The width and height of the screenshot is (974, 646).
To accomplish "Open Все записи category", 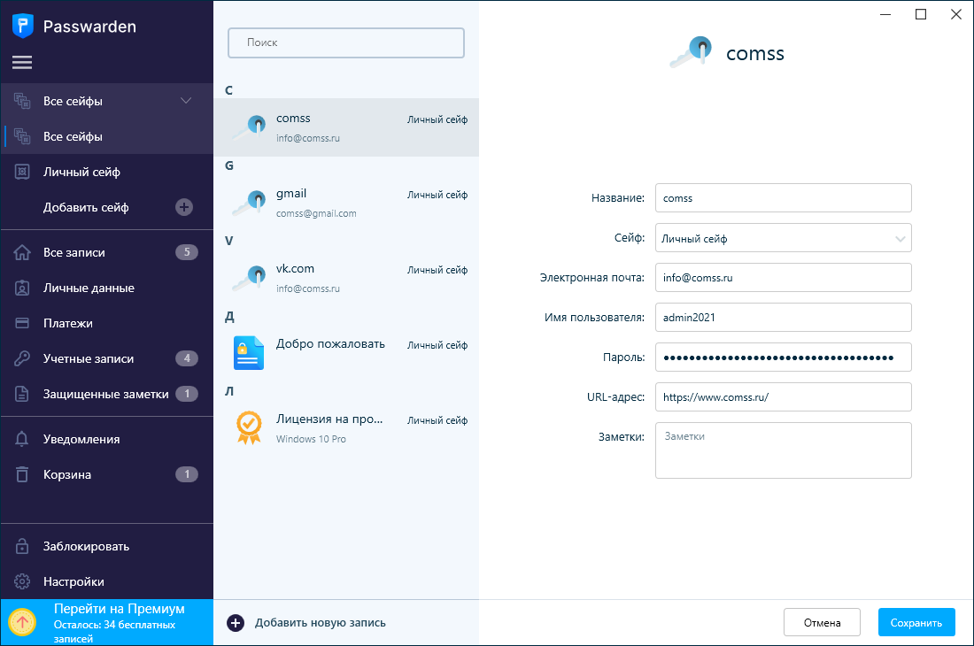I will 107,252.
